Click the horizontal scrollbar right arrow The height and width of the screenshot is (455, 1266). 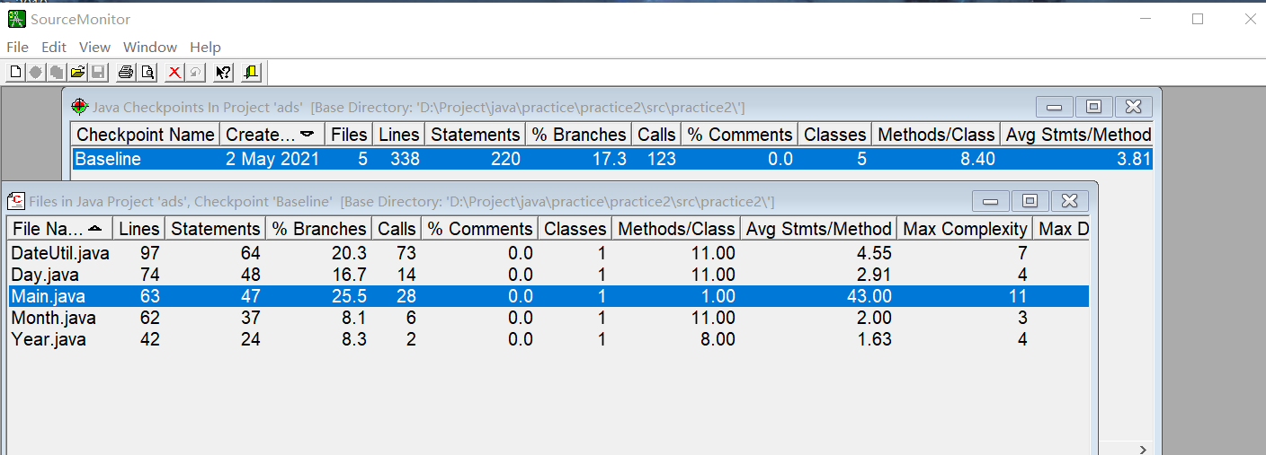(x=1143, y=449)
